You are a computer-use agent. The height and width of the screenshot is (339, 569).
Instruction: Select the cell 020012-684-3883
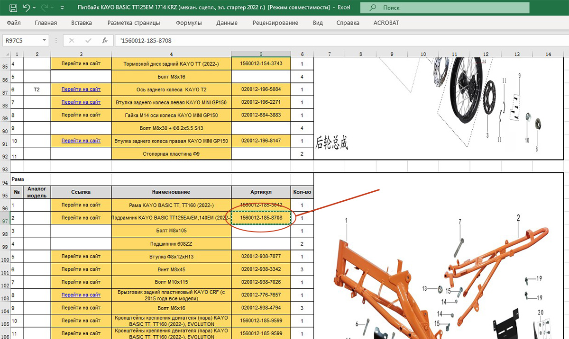(x=261, y=115)
